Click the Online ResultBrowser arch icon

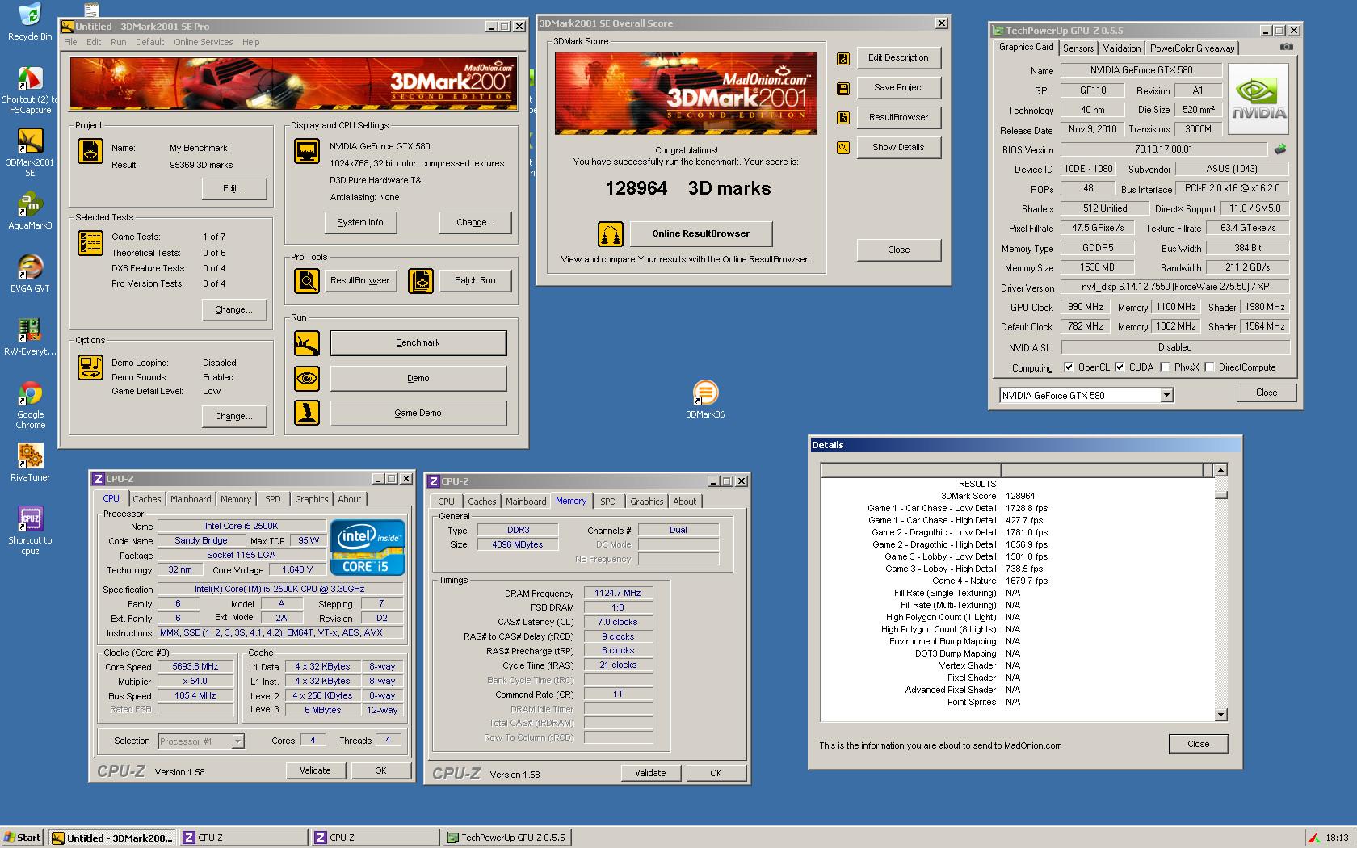pos(611,234)
